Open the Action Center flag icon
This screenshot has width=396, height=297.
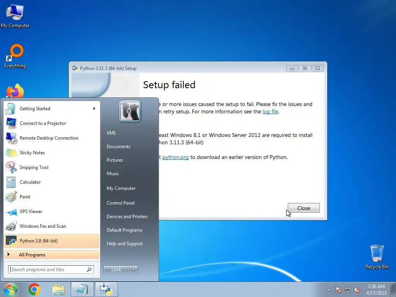point(338,290)
